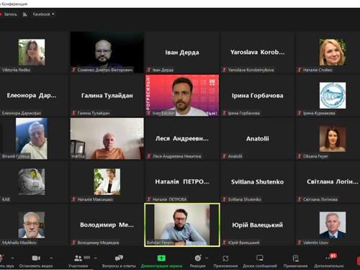Open the Participants panel icon
Screen dimensions: 360x270
pos(78,258)
